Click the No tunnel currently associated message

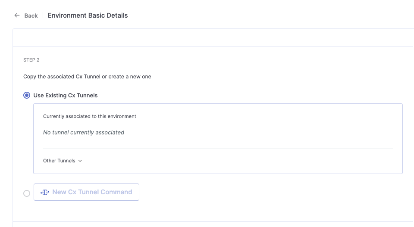(x=84, y=133)
